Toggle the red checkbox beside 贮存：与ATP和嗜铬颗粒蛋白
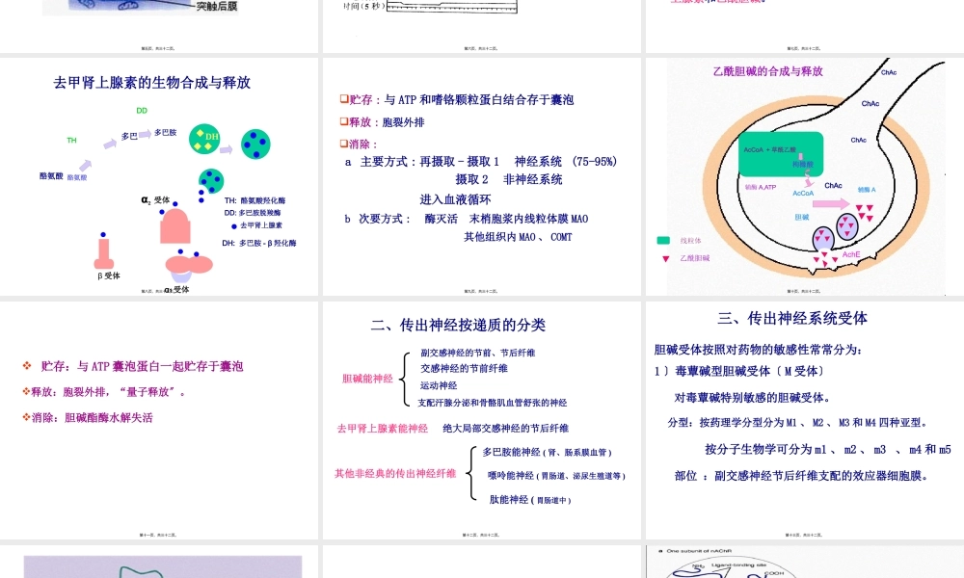The width and height of the screenshot is (964, 578). click(x=343, y=99)
